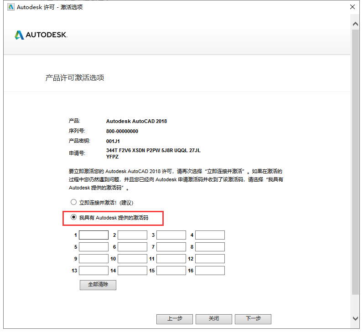Click the Autodesk title bar app icon

click(x=10, y=7)
